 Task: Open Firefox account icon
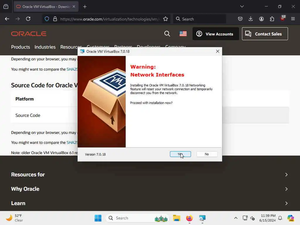(x=261, y=19)
